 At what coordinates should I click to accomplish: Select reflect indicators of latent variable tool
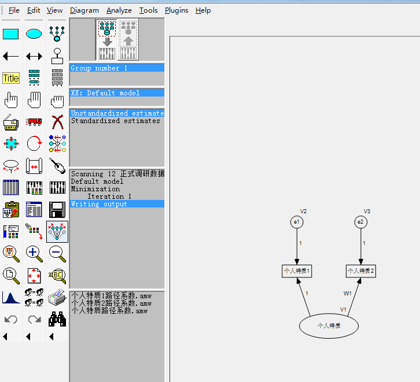57,144
